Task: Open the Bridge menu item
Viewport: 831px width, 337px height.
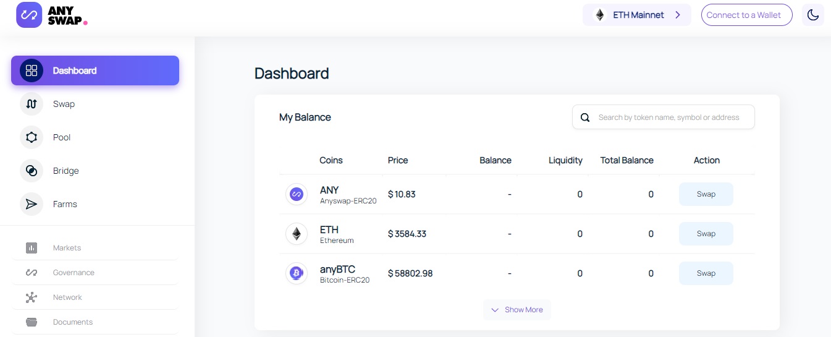Action: tap(65, 171)
